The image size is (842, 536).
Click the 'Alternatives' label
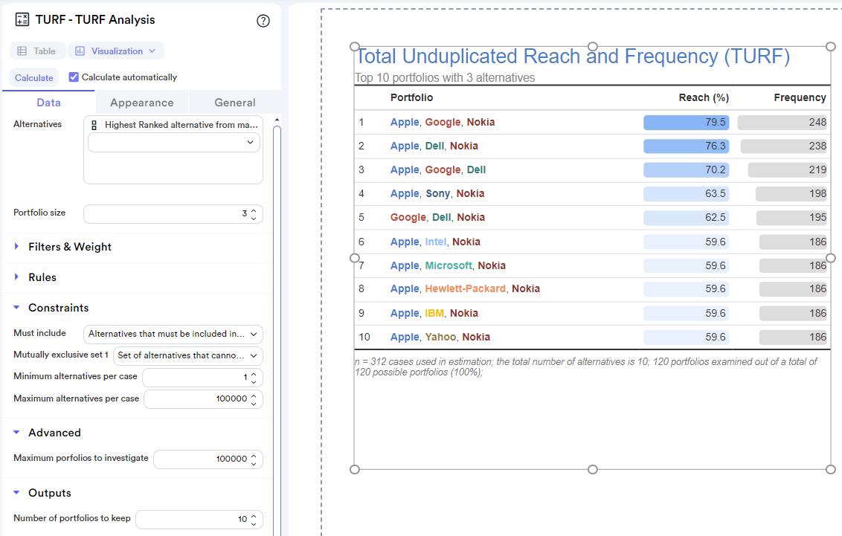[x=38, y=124]
